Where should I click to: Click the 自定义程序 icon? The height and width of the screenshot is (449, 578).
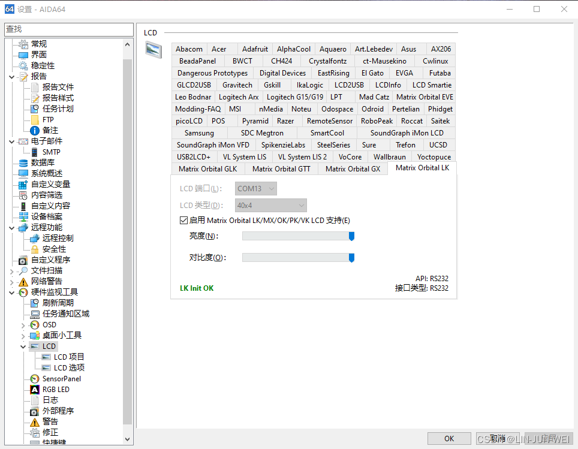pyautogui.click(x=23, y=260)
